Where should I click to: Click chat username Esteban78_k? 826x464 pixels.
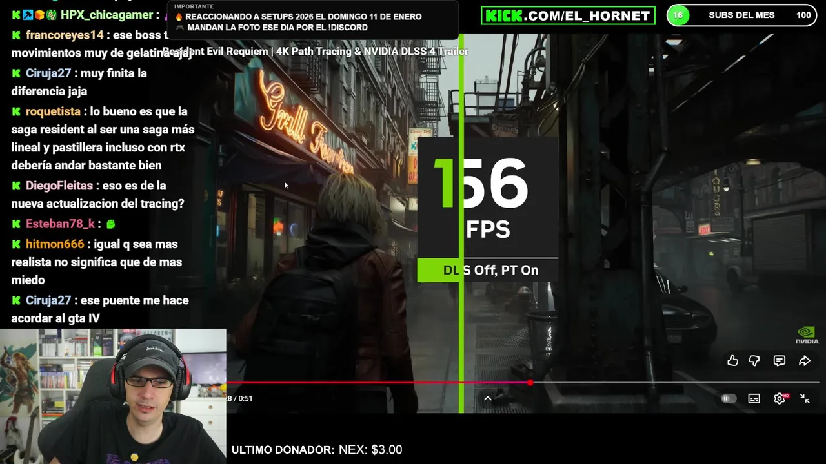click(60, 224)
